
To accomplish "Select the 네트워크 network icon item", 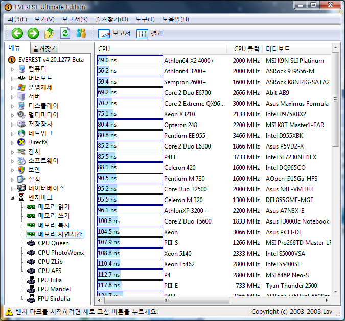I will pyautogui.click(x=21, y=133).
